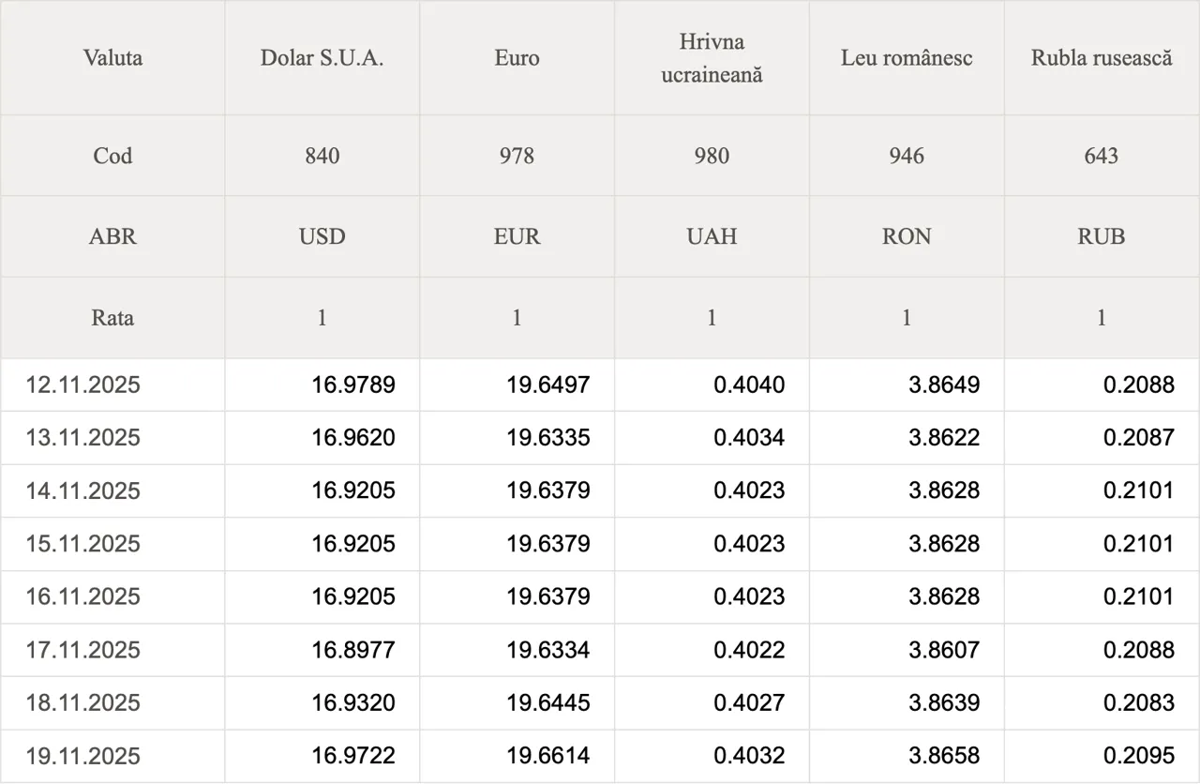Select currency code 840 cell
This screenshot has width=1200, height=784.
tap(322, 156)
